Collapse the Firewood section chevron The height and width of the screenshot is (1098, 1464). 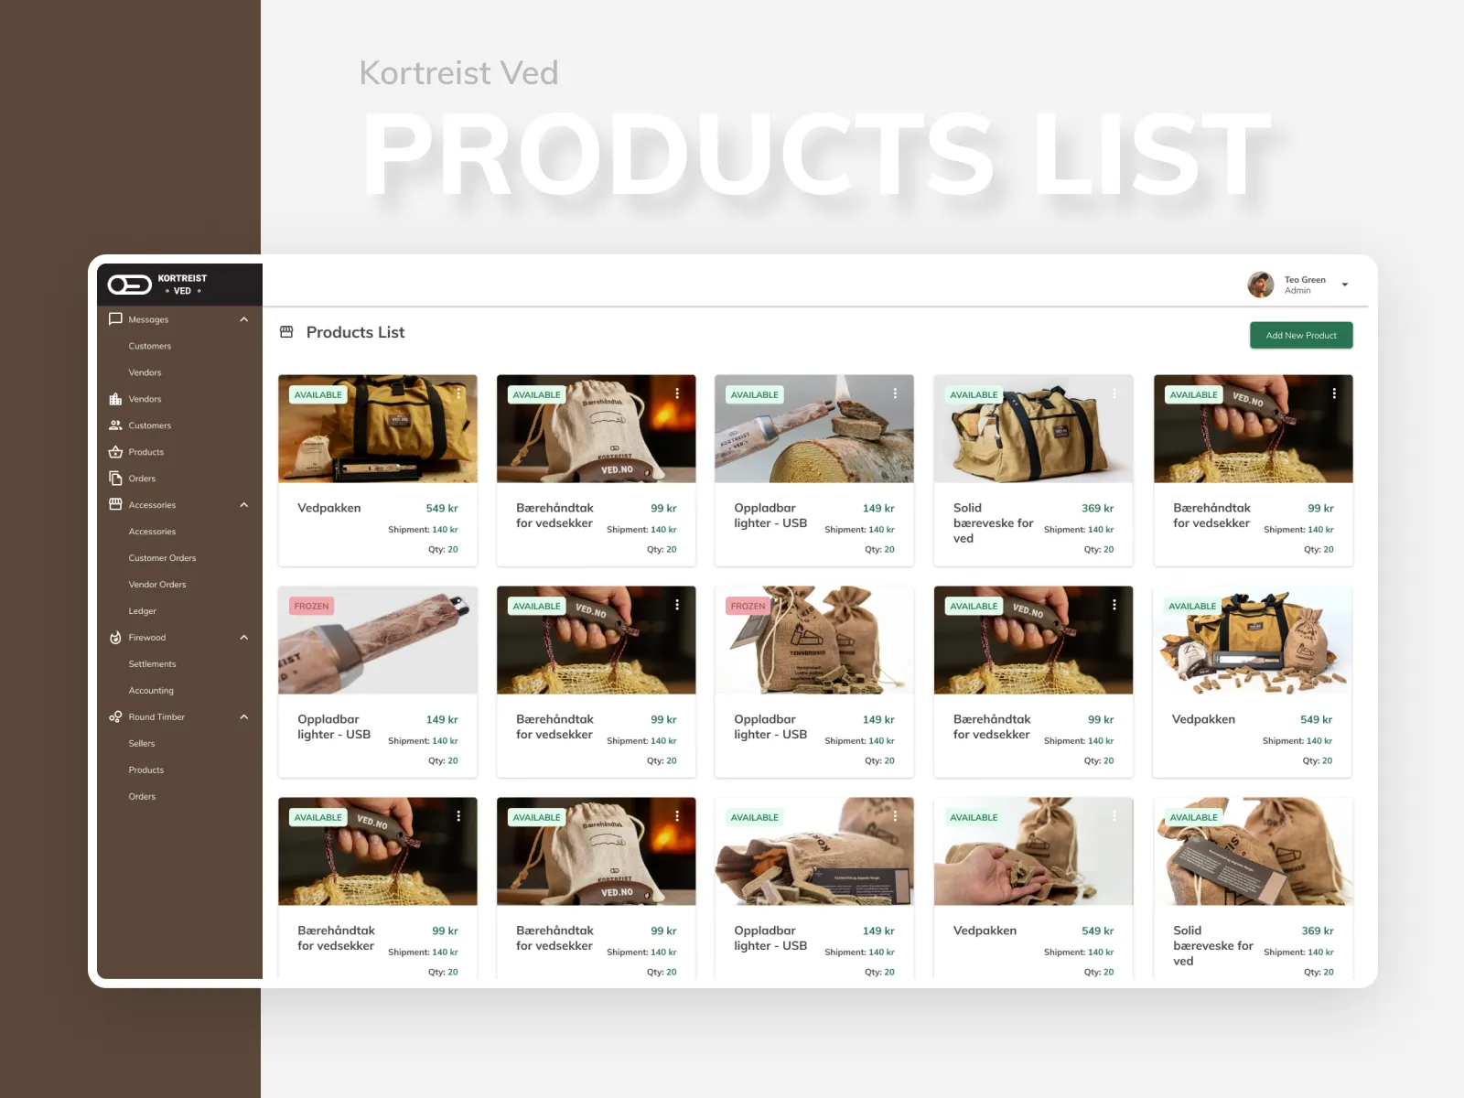pos(243,638)
